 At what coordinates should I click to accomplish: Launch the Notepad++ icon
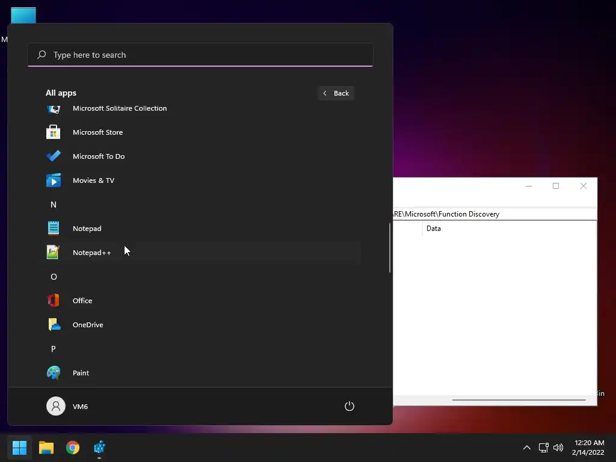click(x=53, y=252)
